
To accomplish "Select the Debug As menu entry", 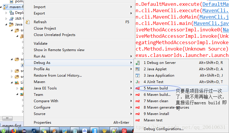I will (x=79, y=63).
